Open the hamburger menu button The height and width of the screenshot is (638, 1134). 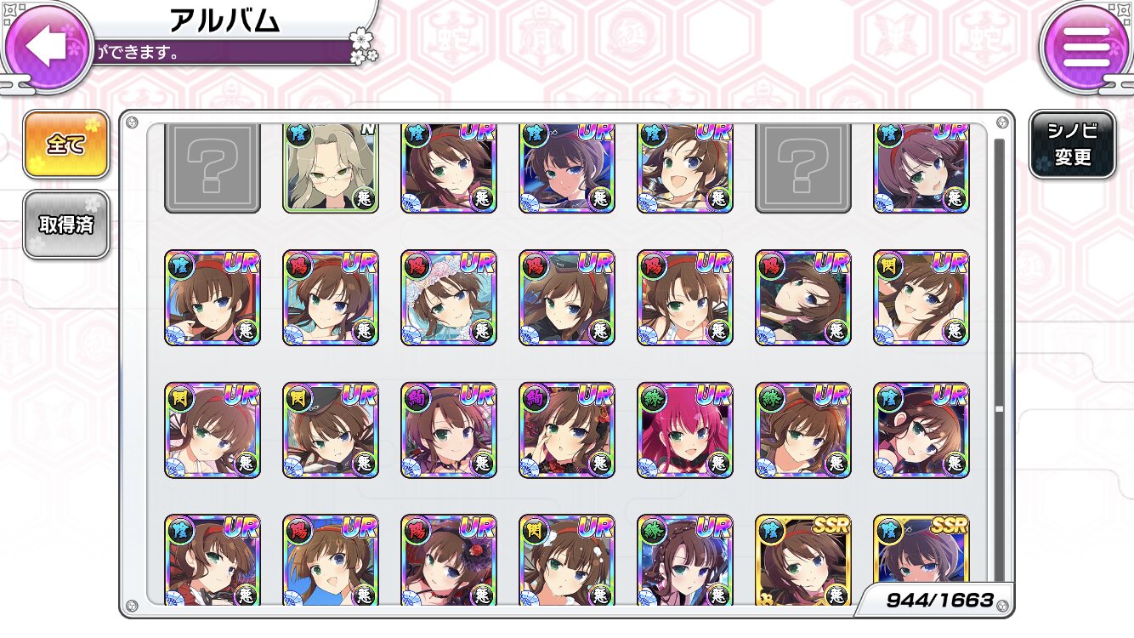tap(1086, 47)
